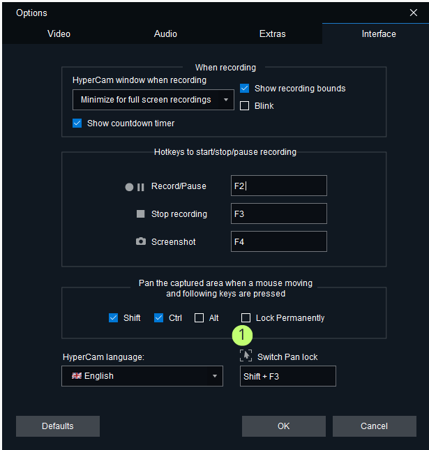Click the 'Screenshot' label text

point(173,242)
